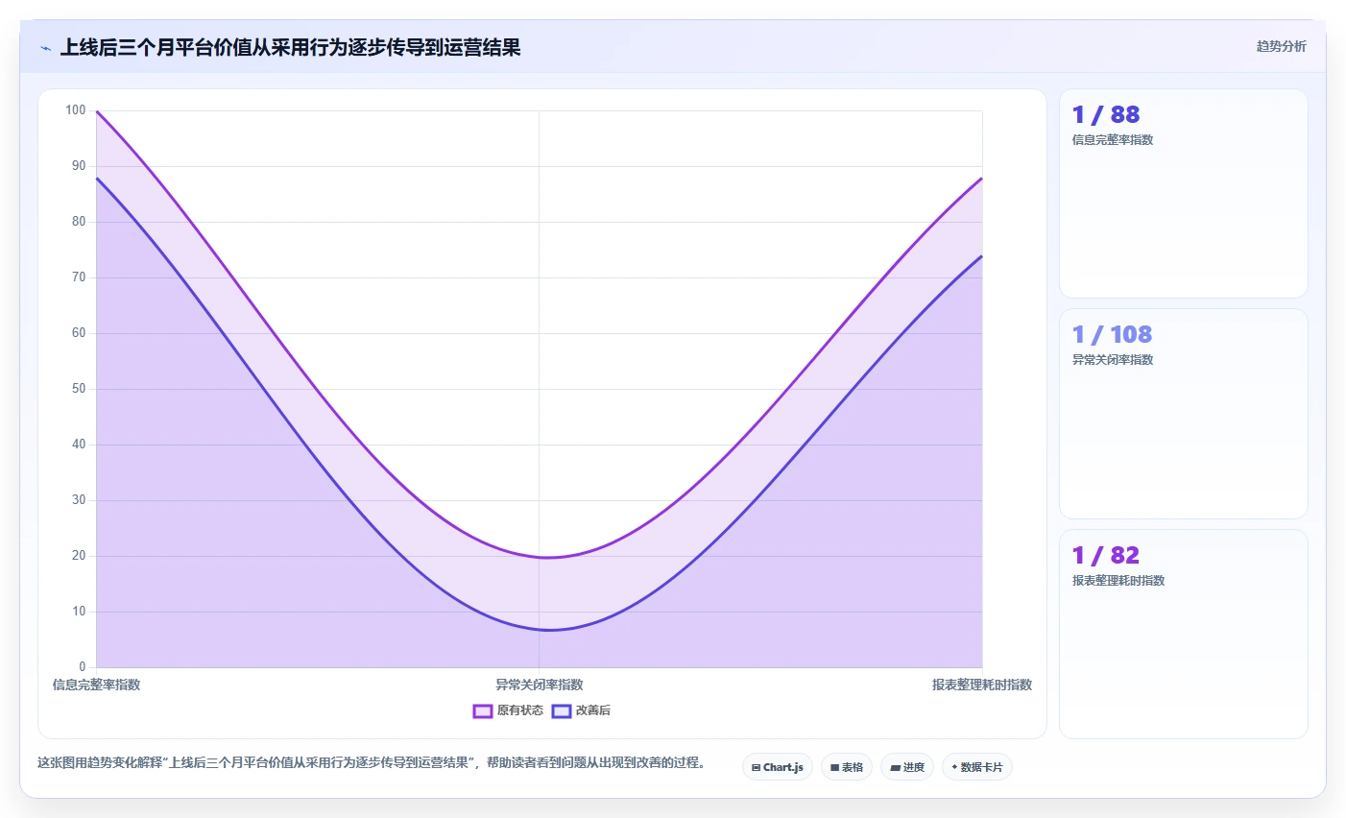Click the 进度 tag chip

coord(907,767)
